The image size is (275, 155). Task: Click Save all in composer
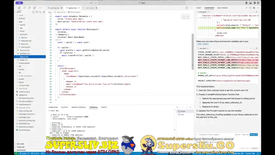pyautogui.click(x=238, y=135)
